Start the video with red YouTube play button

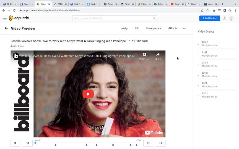point(88,94)
